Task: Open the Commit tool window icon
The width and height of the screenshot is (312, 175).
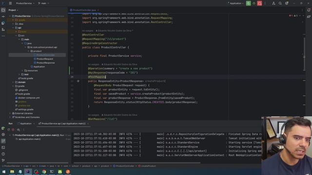Action: [x=3, y=17]
